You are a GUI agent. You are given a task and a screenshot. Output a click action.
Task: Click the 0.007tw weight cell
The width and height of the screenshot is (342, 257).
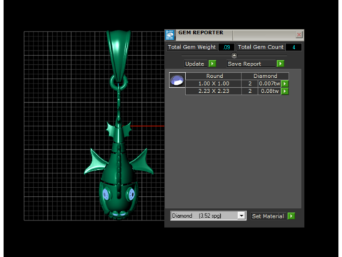tap(269, 84)
